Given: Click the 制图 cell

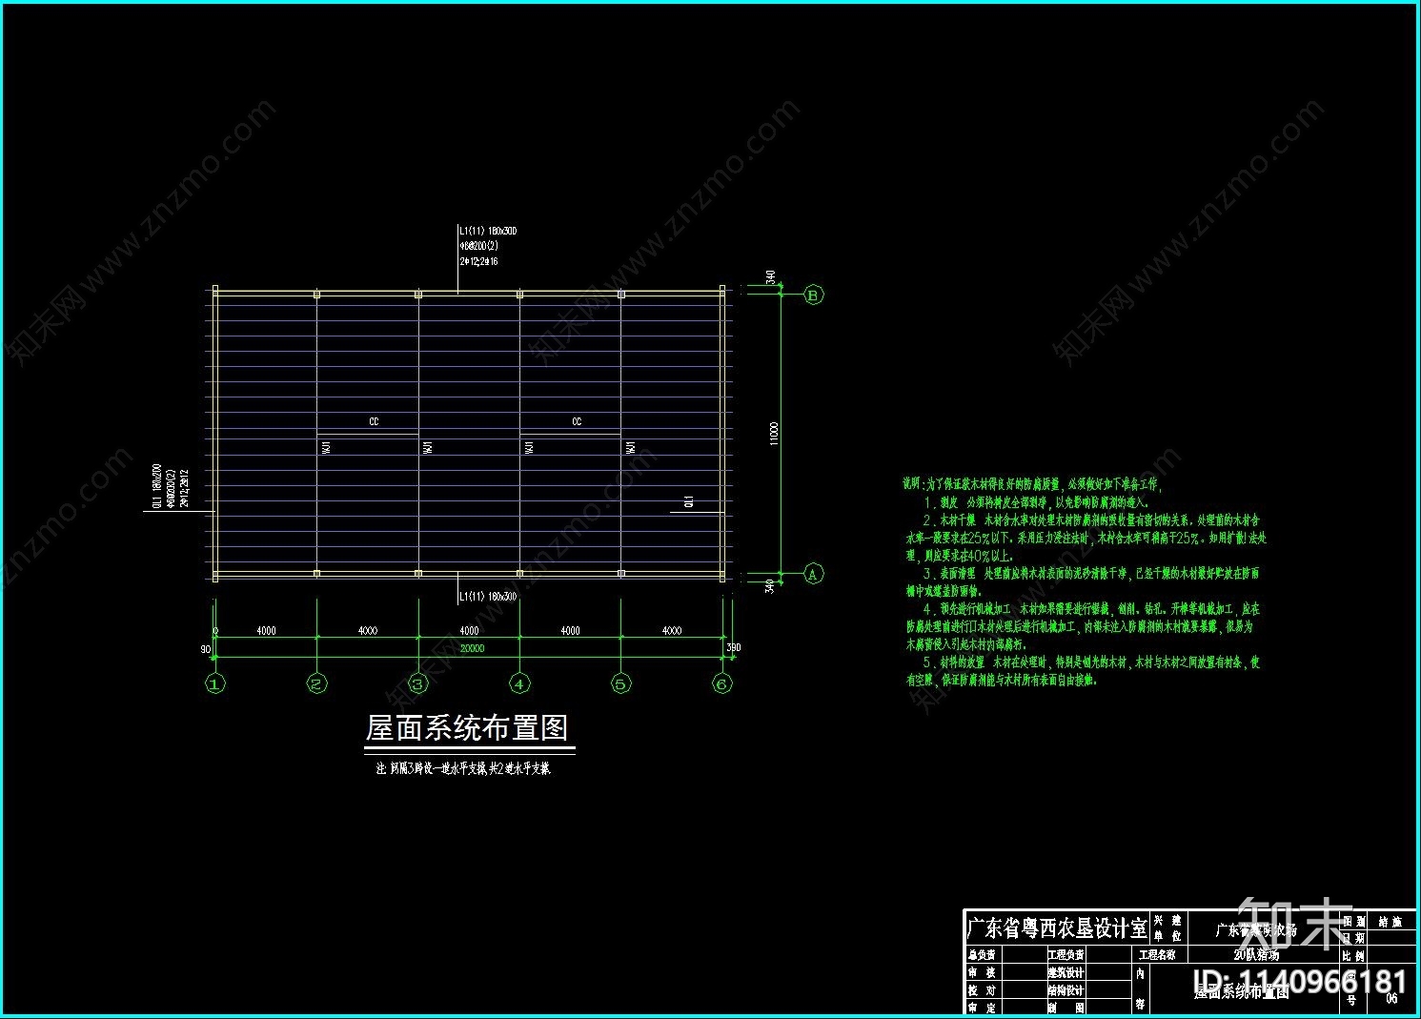Looking at the screenshot, I should [1066, 1008].
